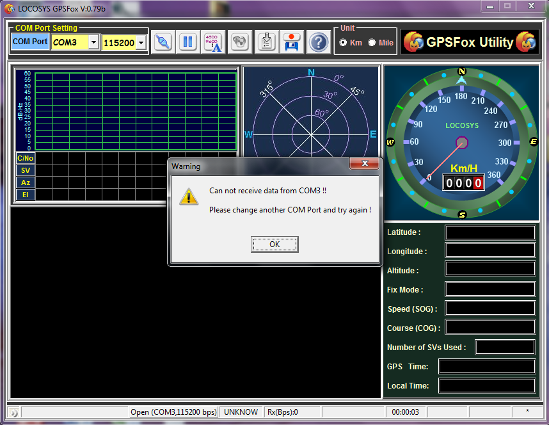Image resolution: width=549 pixels, height=425 pixels.
Task: Click the auto baud rate detect icon
Action: click(213, 42)
